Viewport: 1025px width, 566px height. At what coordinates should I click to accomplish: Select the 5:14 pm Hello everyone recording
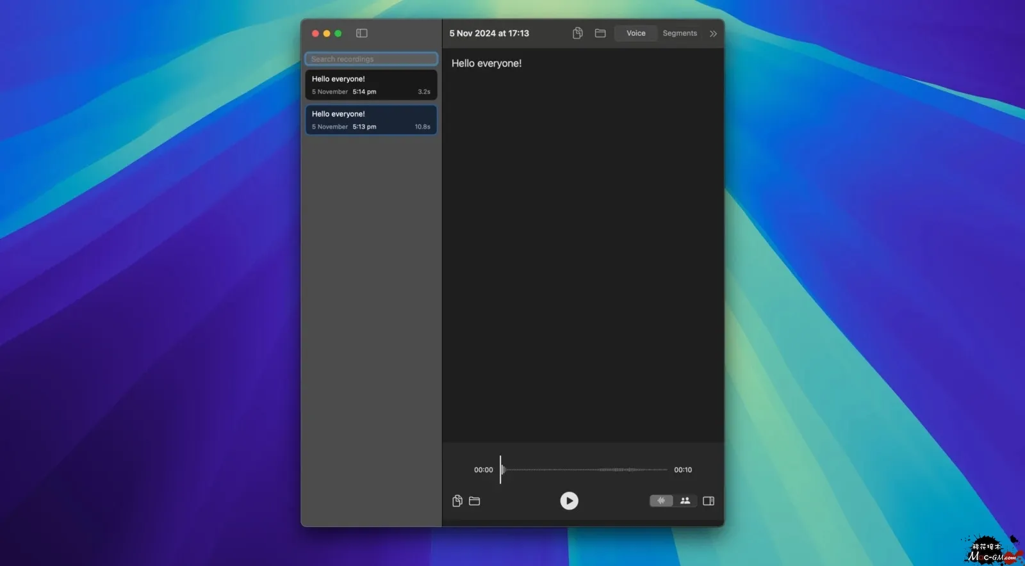click(x=372, y=85)
